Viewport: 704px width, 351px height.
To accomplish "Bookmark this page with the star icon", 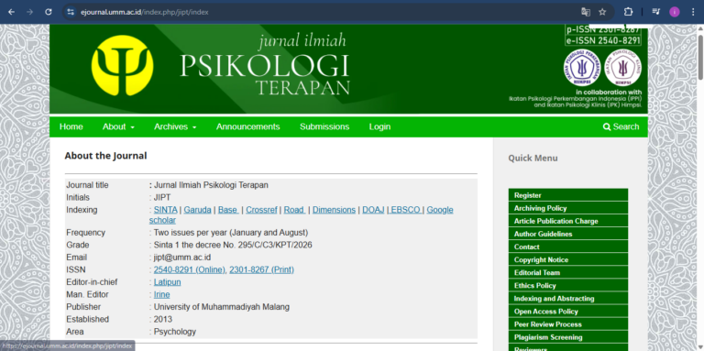I will tap(602, 12).
